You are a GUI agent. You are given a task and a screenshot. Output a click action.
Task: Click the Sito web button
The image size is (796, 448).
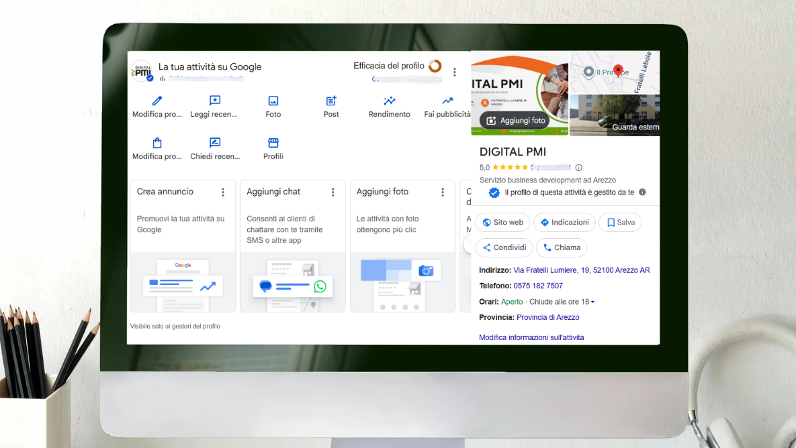(x=502, y=222)
